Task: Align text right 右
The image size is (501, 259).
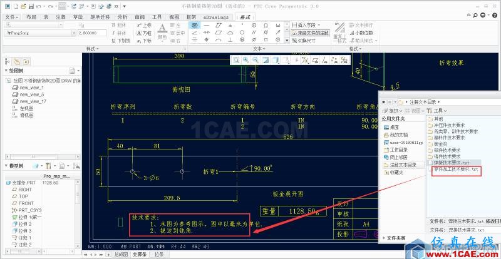Action: (x=175, y=41)
